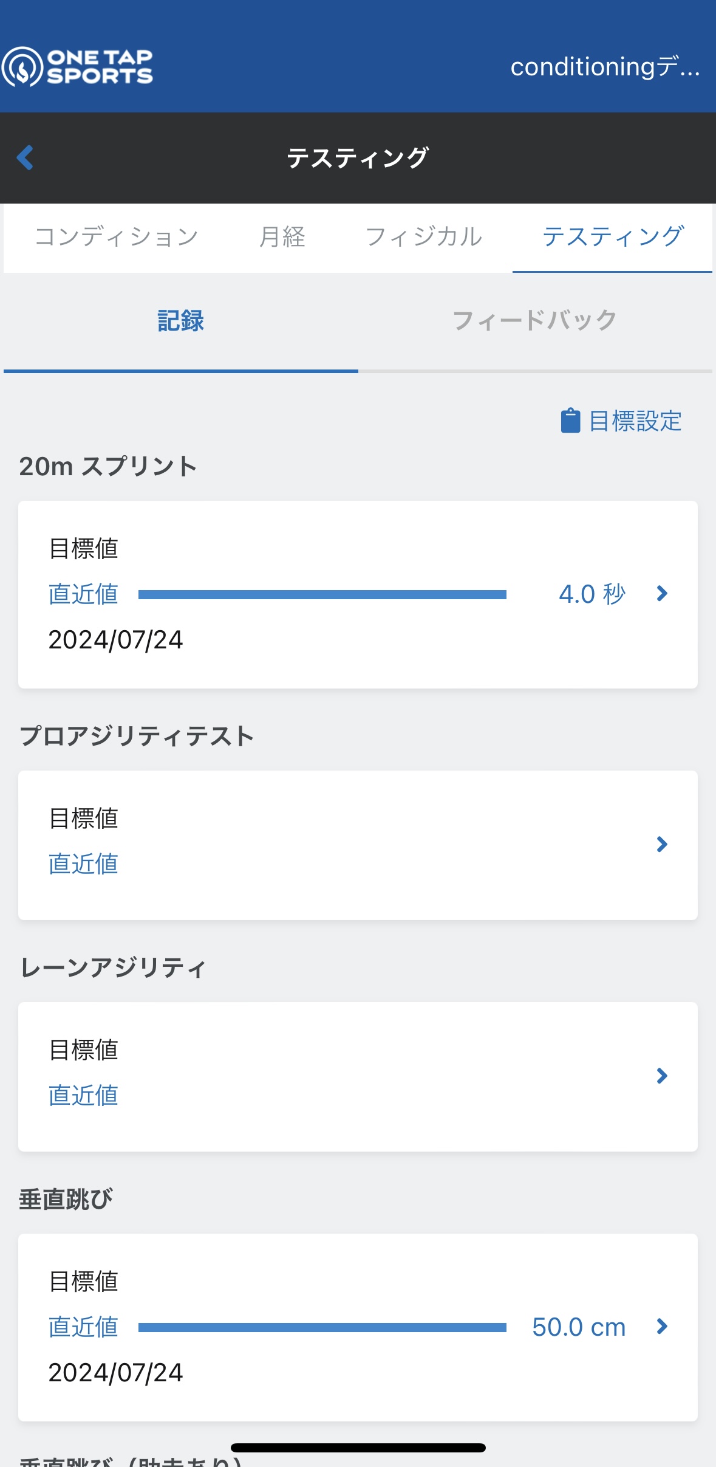Screen dimensions: 716x1467
Task: Click the 垂直跳び progress bar
Action: pyautogui.click(x=322, y=1327)
